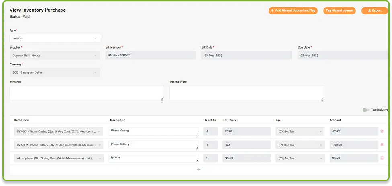Click the Phone Casing description box
This screenshot has width=392, height=186.
(154, 131)
